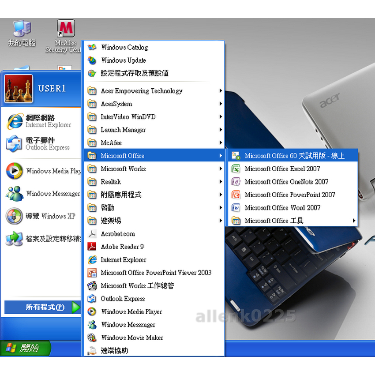Click the USER1 chess avatar picture
Viewport: 375px width, 375px height.
tap(19, 88)
